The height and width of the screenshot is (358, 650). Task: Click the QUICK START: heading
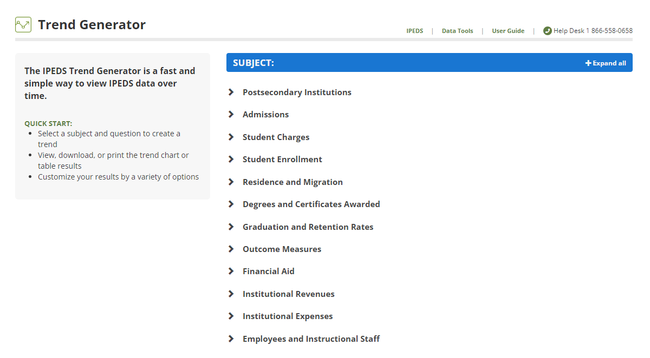coord(48,123)
